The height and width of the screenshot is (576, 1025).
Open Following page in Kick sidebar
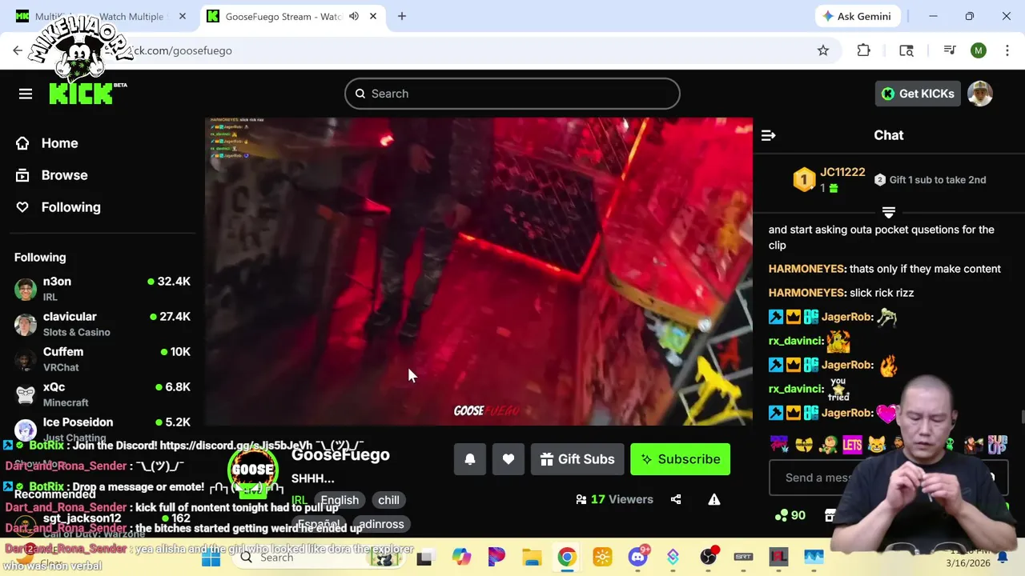(x=70, y=207)
